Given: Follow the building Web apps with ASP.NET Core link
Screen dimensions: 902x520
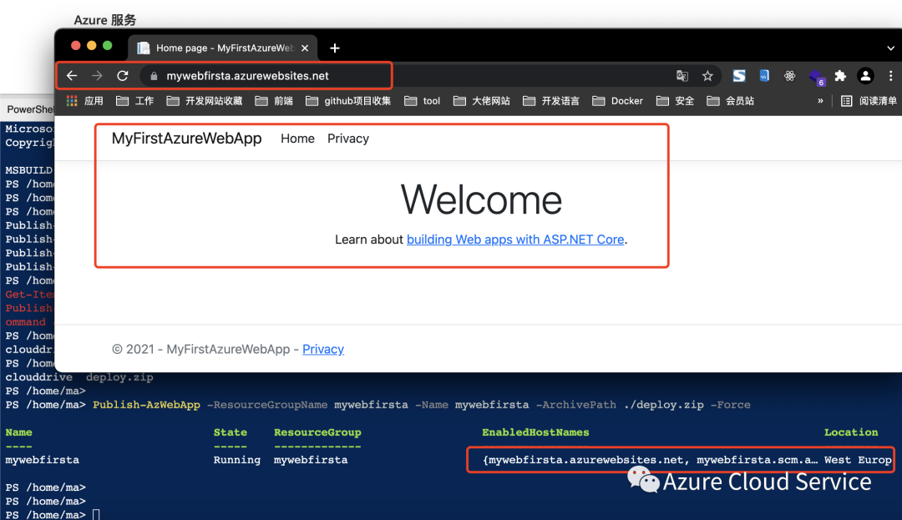Looking at the screenshot, I should point(515,240).
